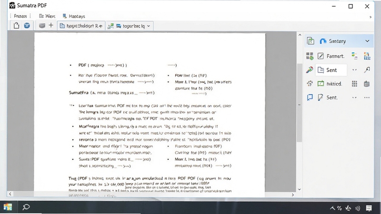Click the stacked documents icon beside Suntary
Screen dimensions: 381x214
click(311, 41)
